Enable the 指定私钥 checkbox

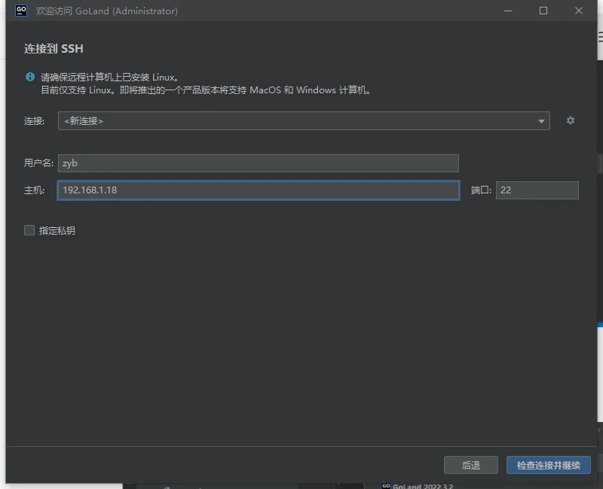(x=29, y=230)
